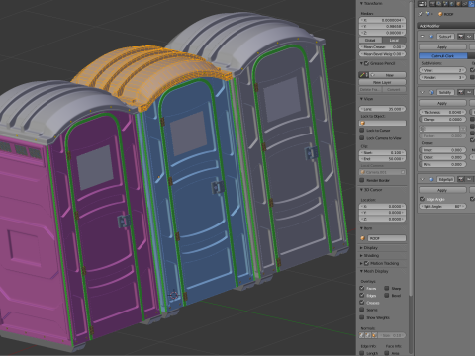This screenshot has width=475, height=356.
Task: Toggle EdgeSplit modifier render camera icon
Action: (460, 179)
